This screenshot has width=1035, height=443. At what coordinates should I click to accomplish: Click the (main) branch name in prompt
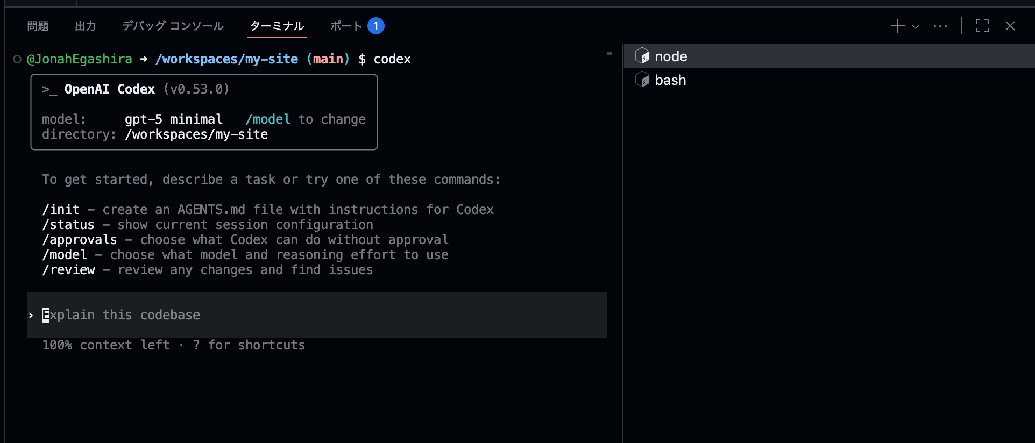click(328, 59)
